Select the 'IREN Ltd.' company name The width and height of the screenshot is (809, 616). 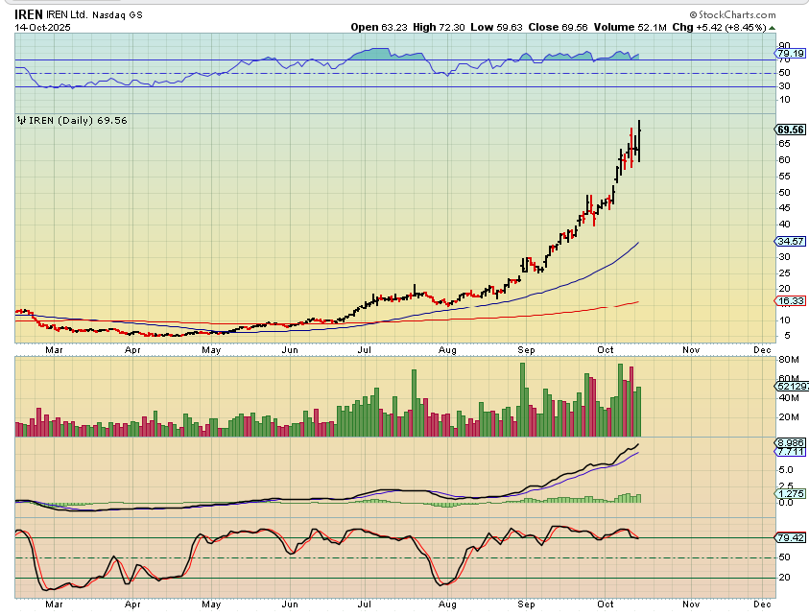[66, 15]
